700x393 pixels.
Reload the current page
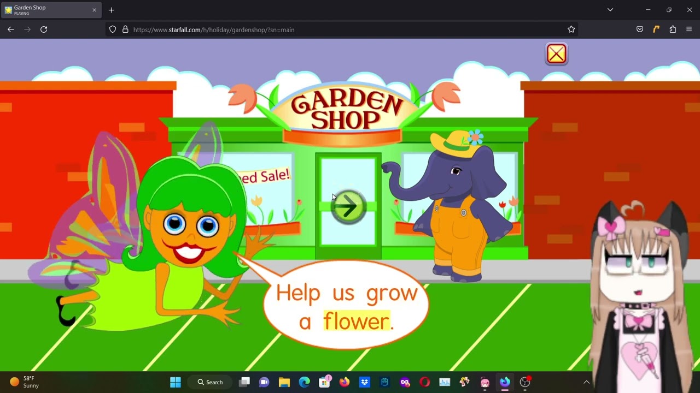44,29
